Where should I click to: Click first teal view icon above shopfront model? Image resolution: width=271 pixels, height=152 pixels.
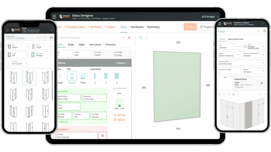pyautogui.click(x=219, y=94)
